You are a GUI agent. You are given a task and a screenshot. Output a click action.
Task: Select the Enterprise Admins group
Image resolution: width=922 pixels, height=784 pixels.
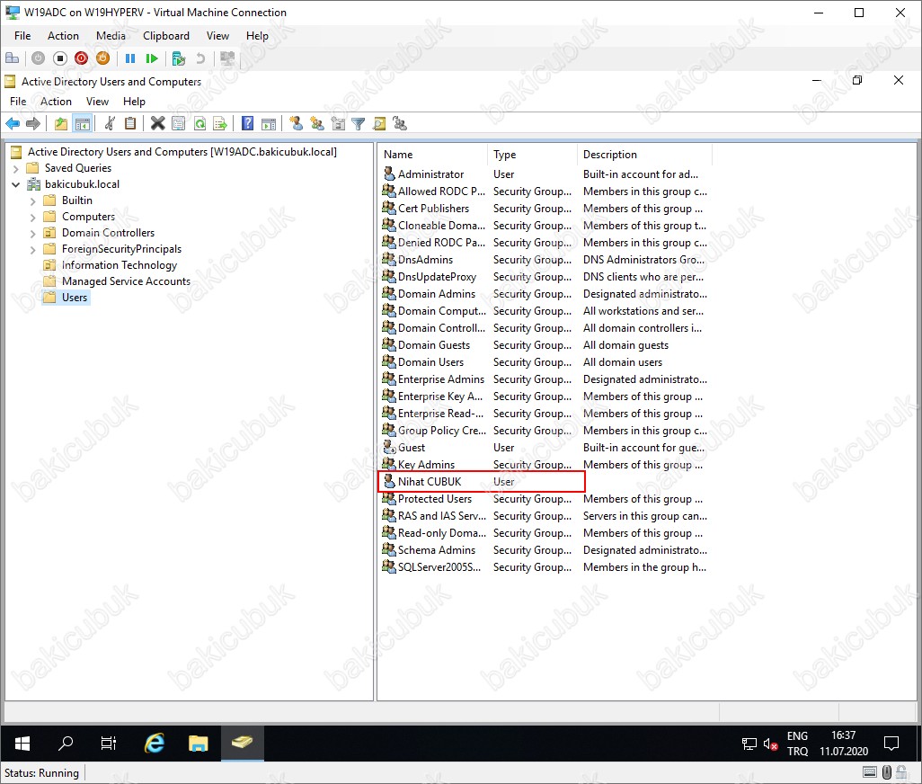pyautogui.click(x=441, y=379)
